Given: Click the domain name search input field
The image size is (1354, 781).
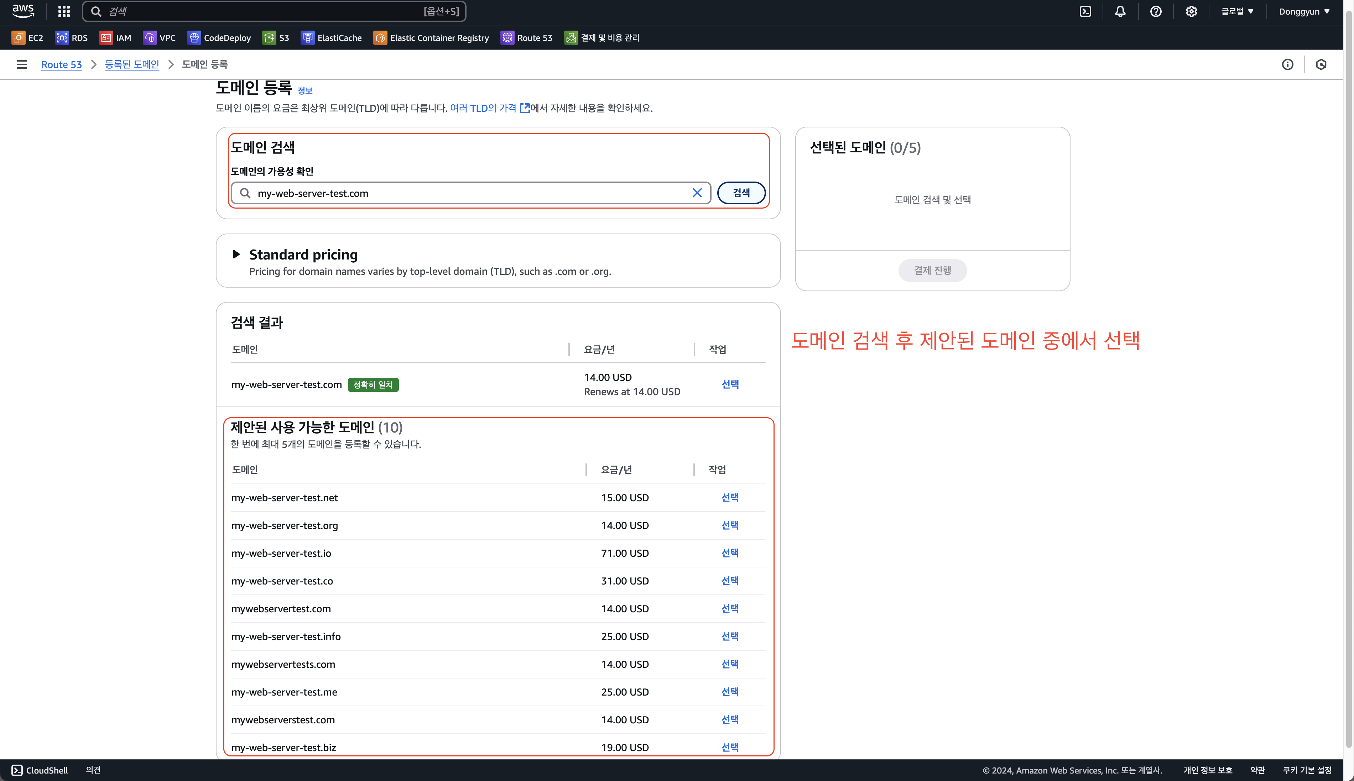Looking at the screenshot, I should pyautogui.click(x=467, y=193).
